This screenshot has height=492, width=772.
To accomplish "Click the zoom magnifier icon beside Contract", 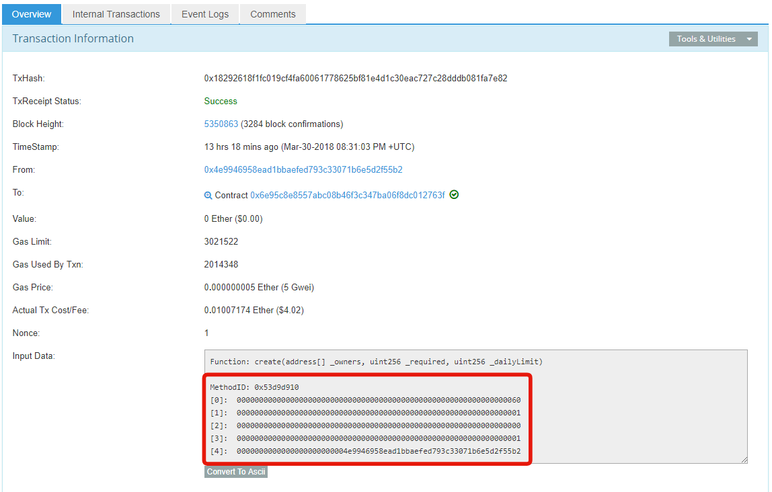I will [x=208, y=195].
